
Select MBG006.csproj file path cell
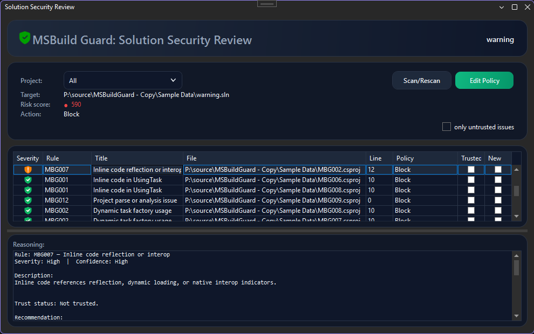point(275,179)
